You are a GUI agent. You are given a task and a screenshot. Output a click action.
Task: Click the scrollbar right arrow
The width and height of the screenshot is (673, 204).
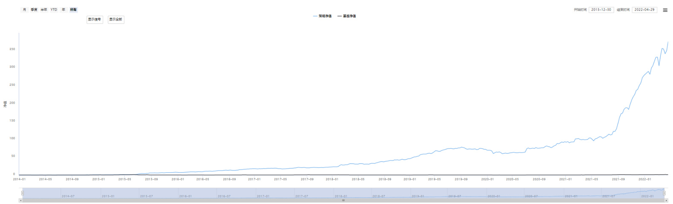pyautogui.click(x=666, y=201)
